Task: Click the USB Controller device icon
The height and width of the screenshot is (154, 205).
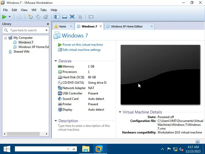Action: coord(60,93)
